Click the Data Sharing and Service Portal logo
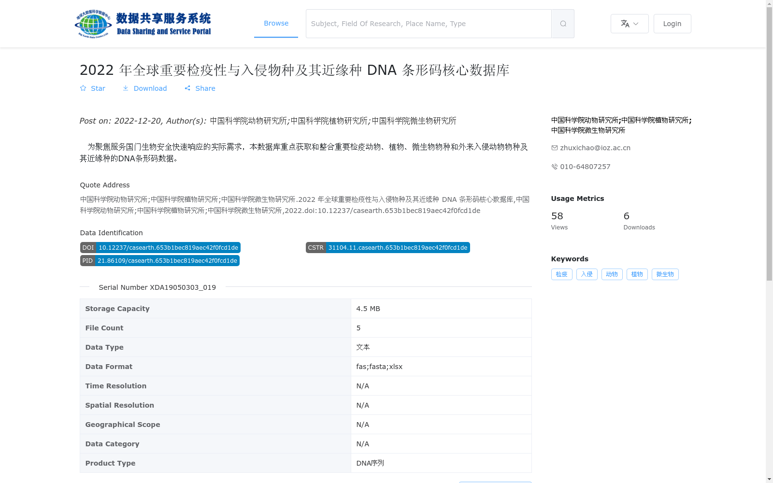Viewport: 773px width, 483px height. coord(143,24)
